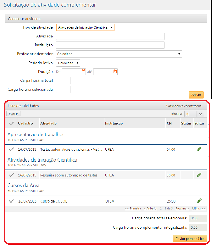
Task: Edit the "Testes automáticos de sistemas" entry
Action: [x=199, y=149]
